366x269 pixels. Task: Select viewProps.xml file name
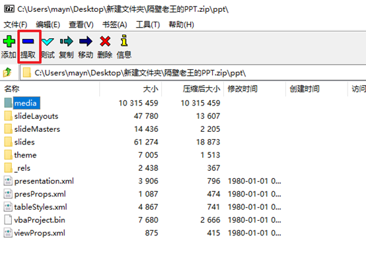click(40, 233)
